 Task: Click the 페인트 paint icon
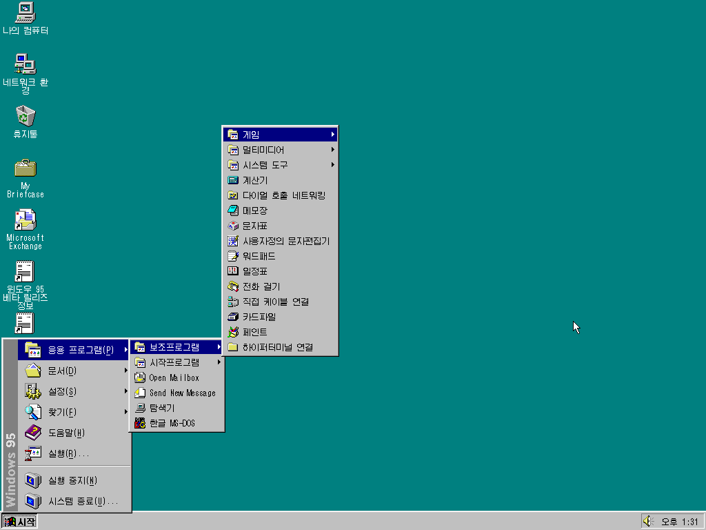(x=233, y=332)
